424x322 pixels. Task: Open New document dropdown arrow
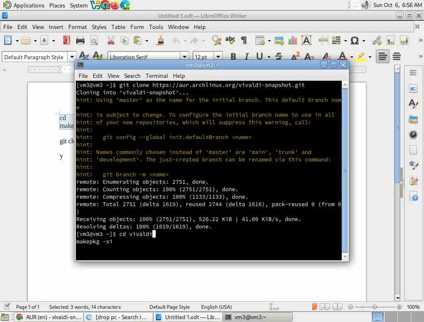click(x=17, y=41)
